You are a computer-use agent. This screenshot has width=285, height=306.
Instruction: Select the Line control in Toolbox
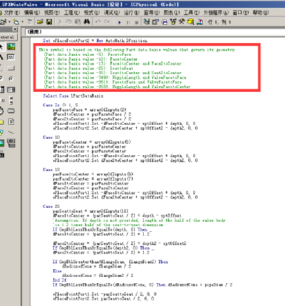(11, 132)
